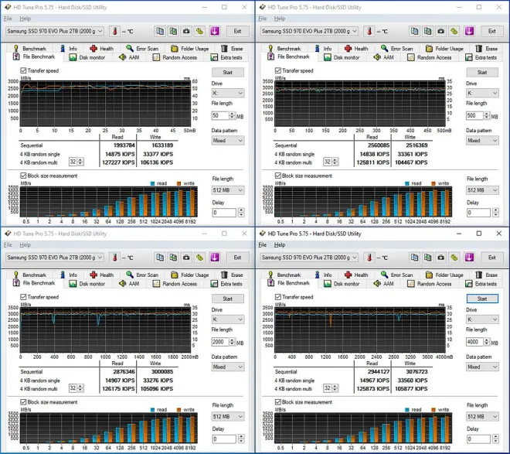Click the purple save arrow icon in top-right window
Screen dimensions: 510x454
pos(469,31)
